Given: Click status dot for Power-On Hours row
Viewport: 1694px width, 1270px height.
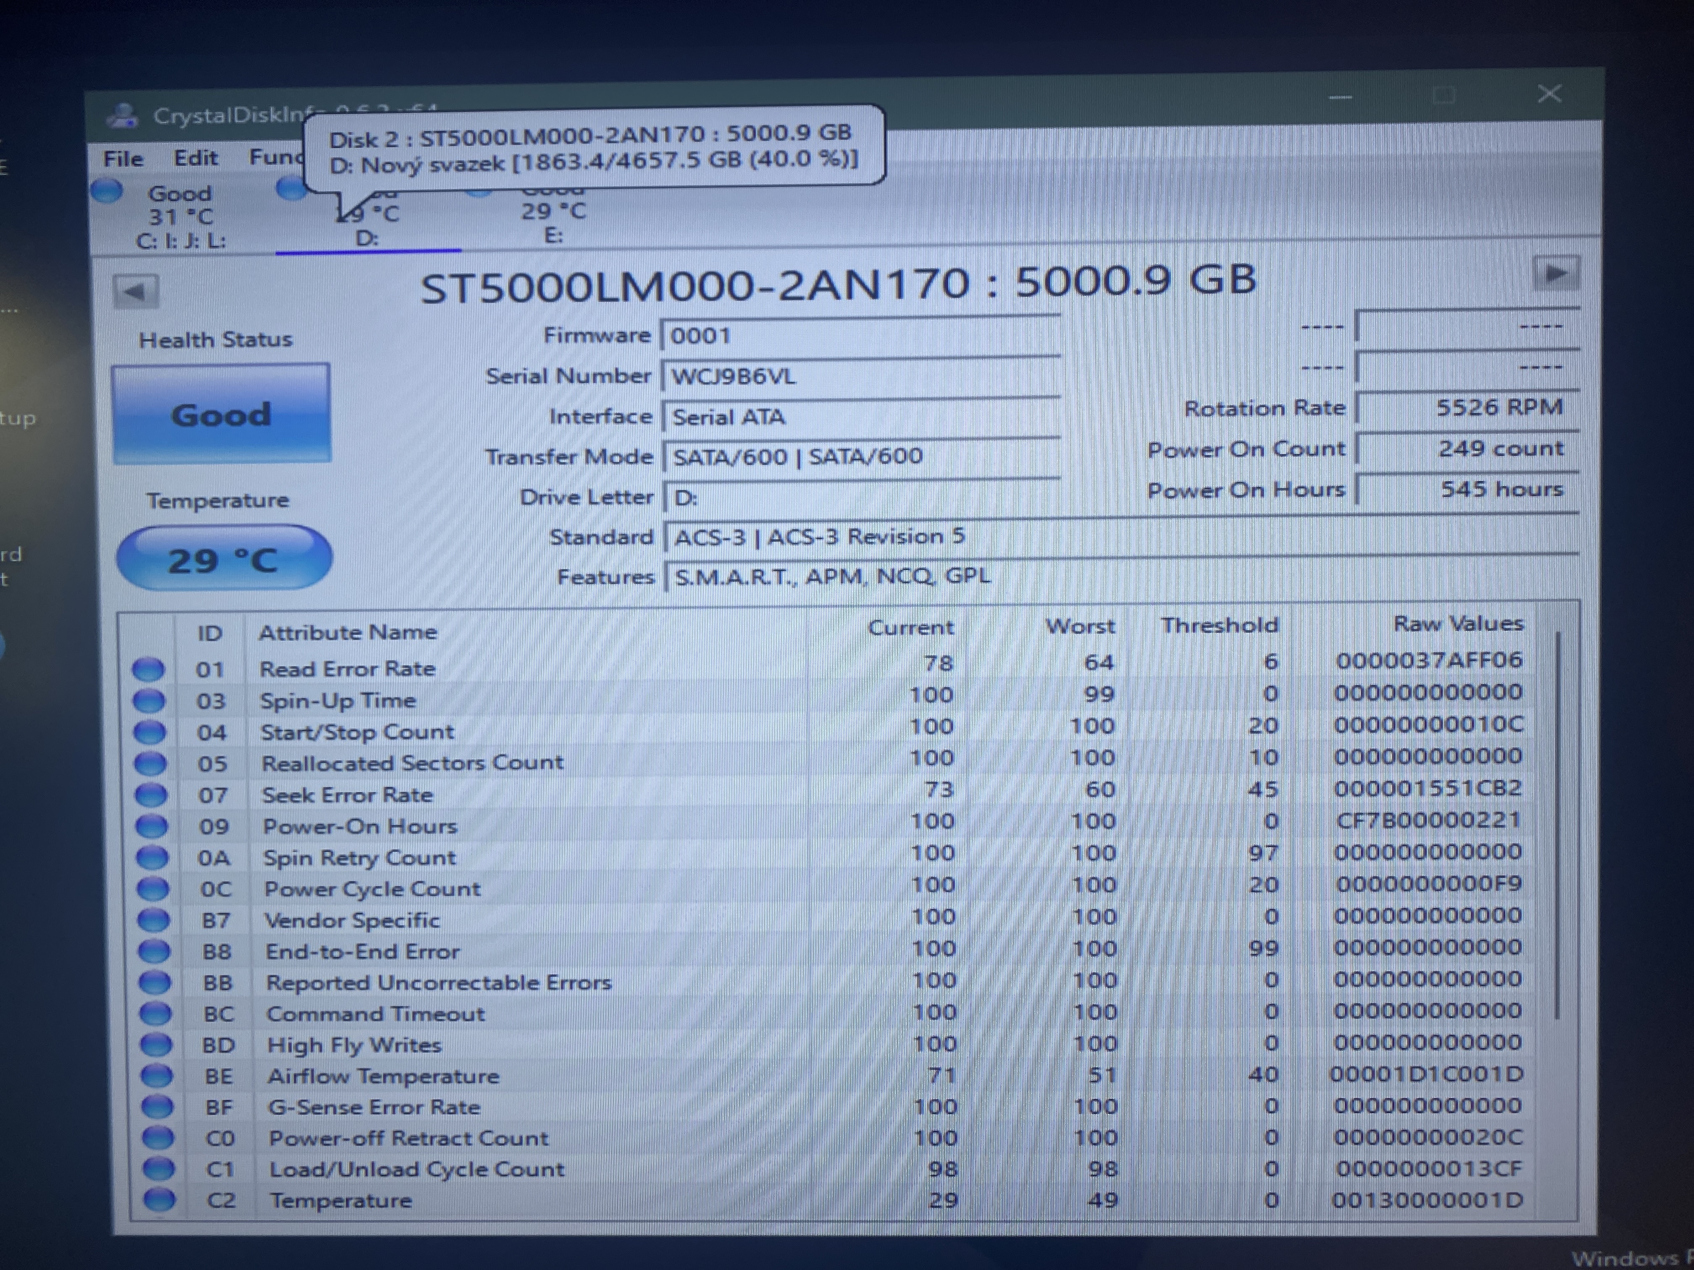Looking at the screenshot, I should pyautogui.click(x=152, y=826).
